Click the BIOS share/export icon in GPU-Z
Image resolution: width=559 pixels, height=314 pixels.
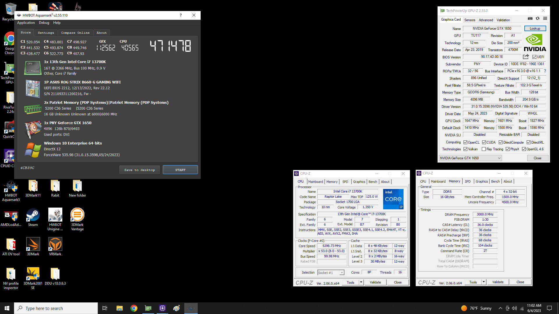[526, 57]
